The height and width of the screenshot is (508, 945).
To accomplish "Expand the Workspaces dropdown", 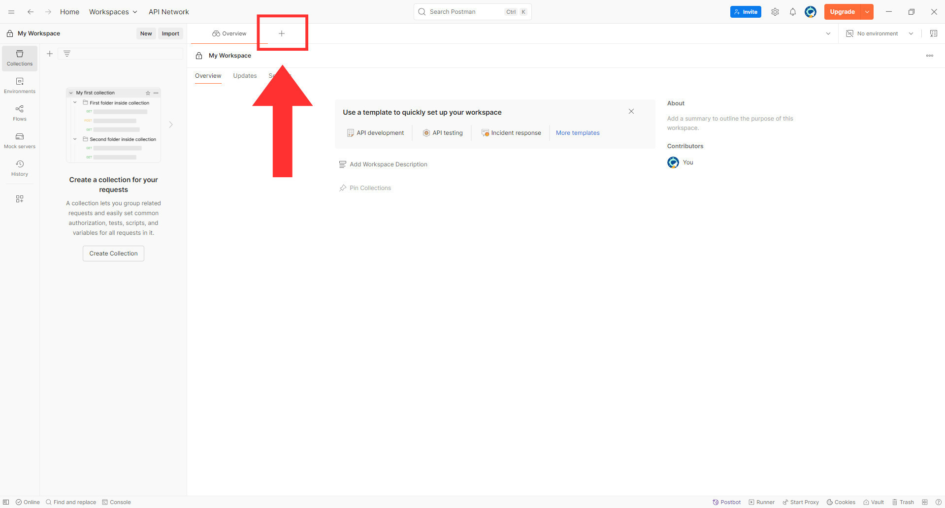I will (x=113, y=12).
